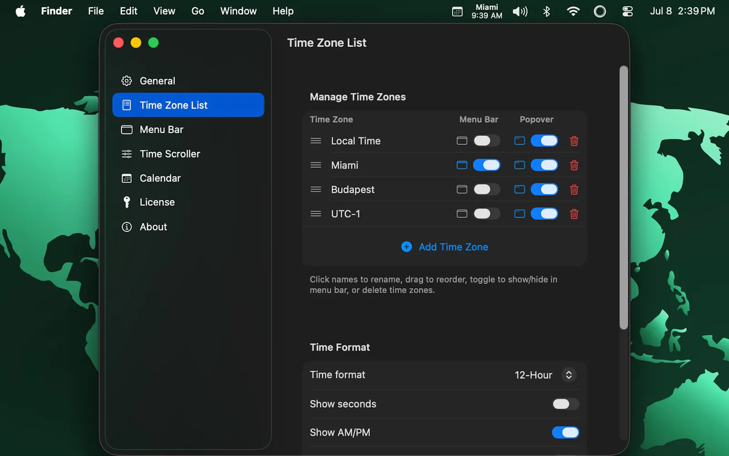Click the Time Scroller sliders icon
Image resolution: width=729 pixels, height=456 pixels.
tap(127, 154)
